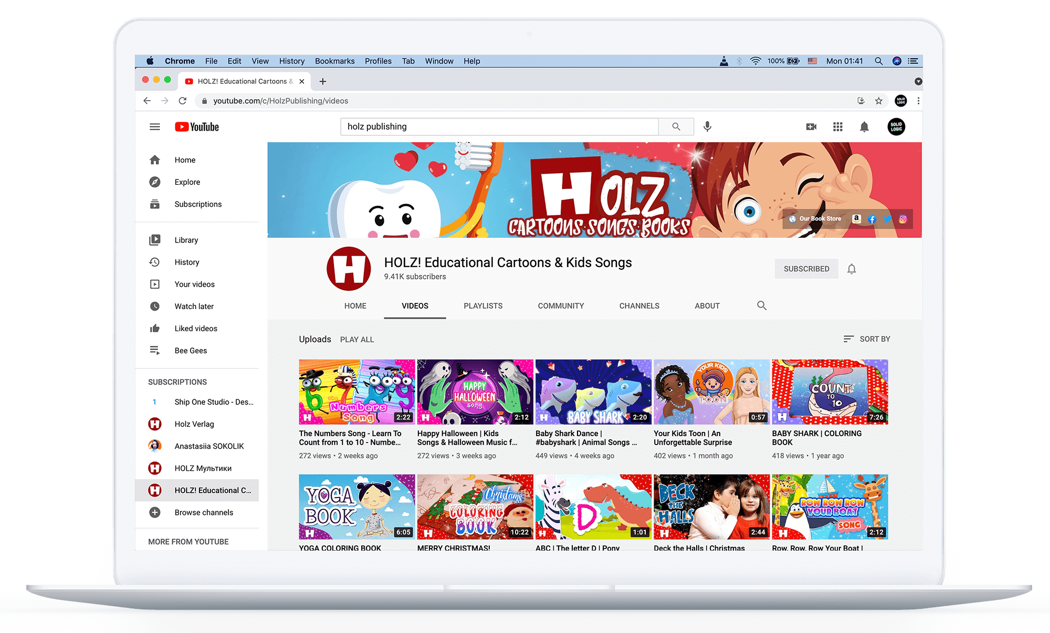
Task: Go to Home in sidebar
Action: point(197,160)
